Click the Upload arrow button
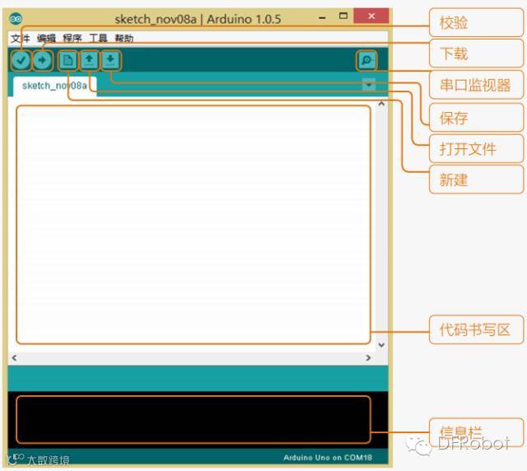The height and width of the screenshot is (471, 527). point(42,60)
